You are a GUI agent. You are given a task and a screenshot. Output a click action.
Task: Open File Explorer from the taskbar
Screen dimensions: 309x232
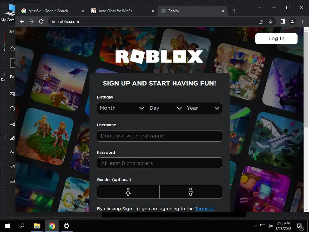click(x=37, y=226)
